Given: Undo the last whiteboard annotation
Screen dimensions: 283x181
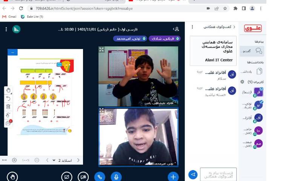Looking at the screenshot, I should [x=8, y=98].
